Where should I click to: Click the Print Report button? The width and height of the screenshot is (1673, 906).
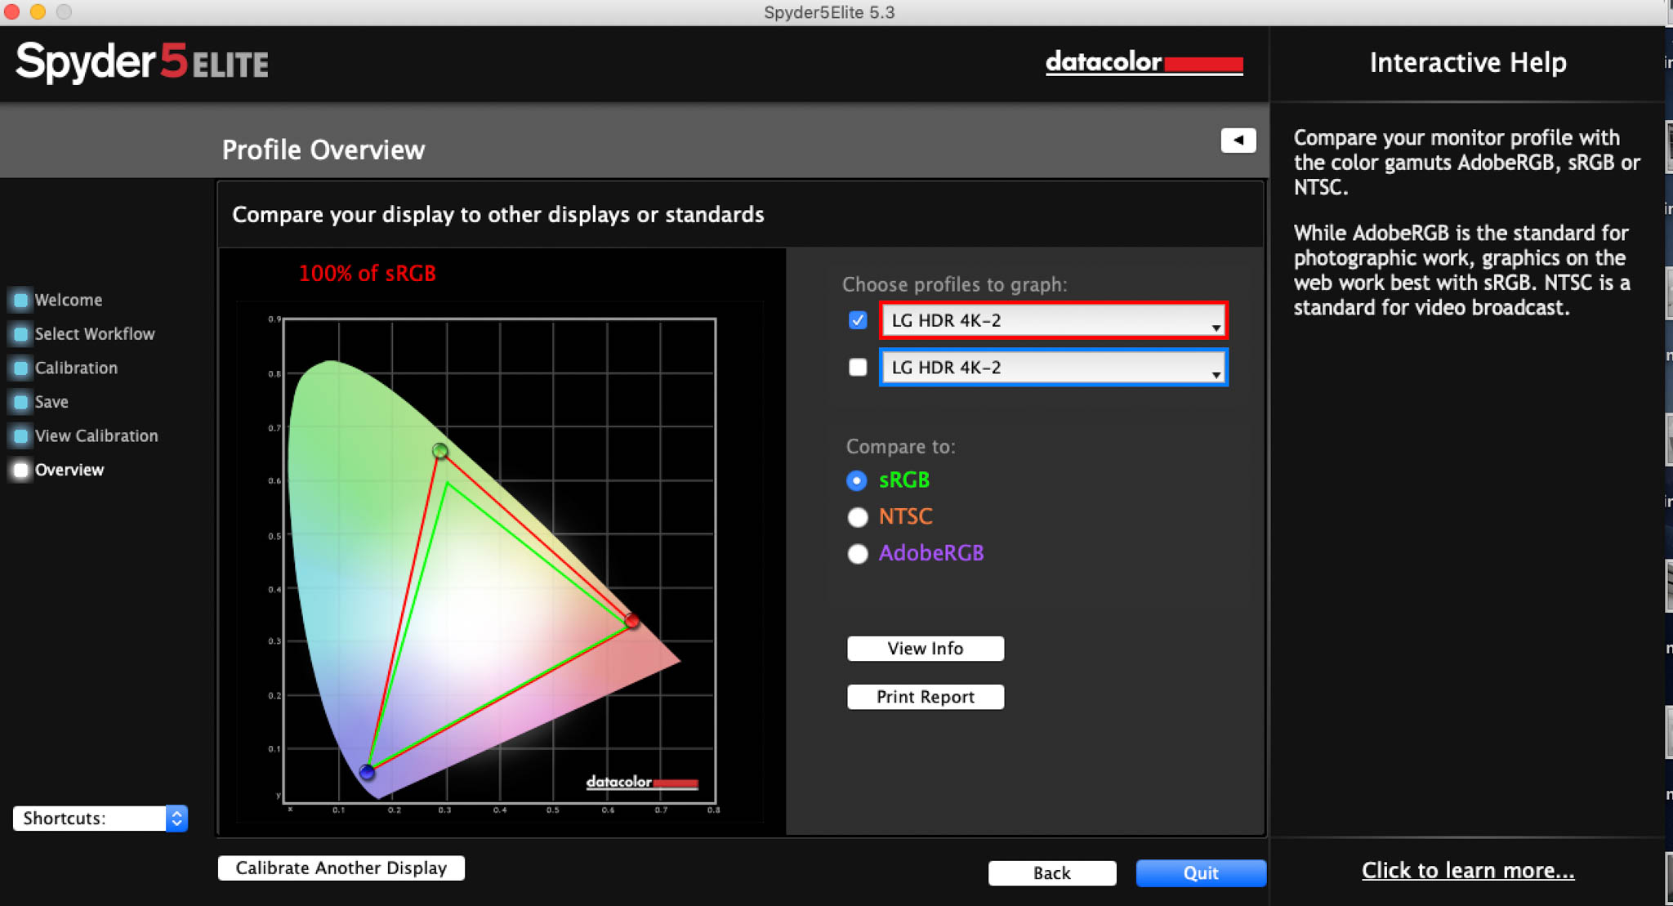(923, 698)
